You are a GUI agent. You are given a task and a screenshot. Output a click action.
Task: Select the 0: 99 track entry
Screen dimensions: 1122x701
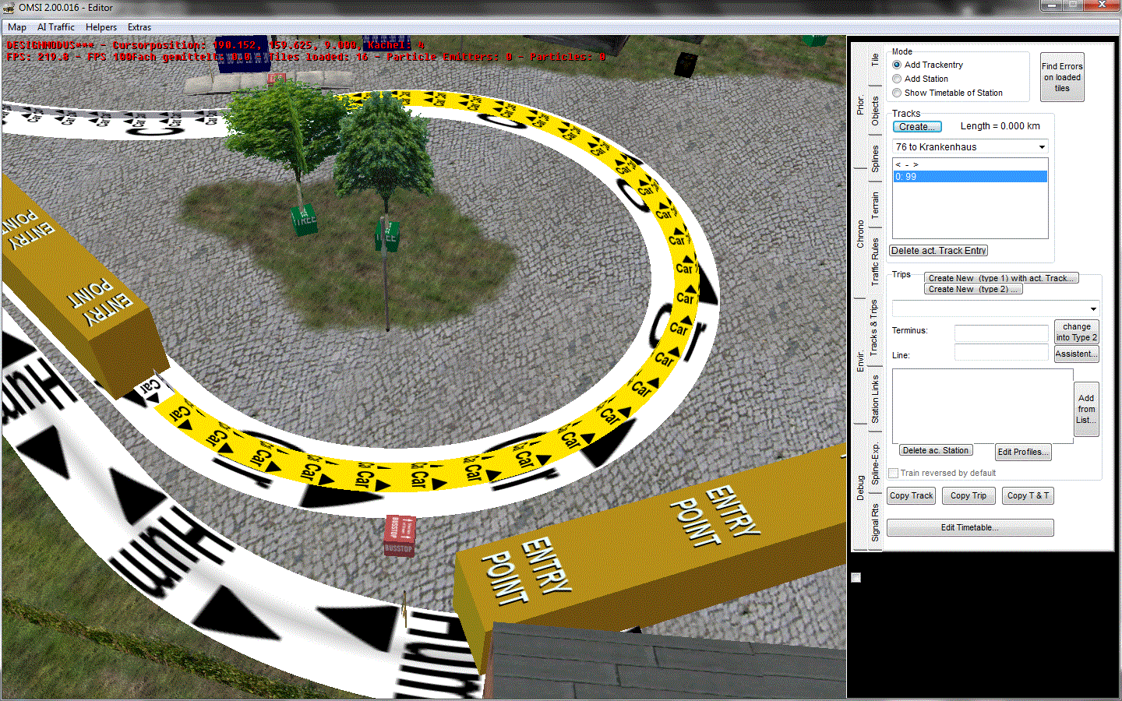(x=969, y=177)
